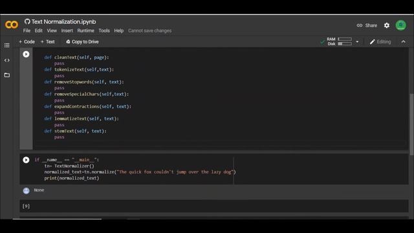Click the link icon beside Share

pyautogui.click(x=360, y=25)
